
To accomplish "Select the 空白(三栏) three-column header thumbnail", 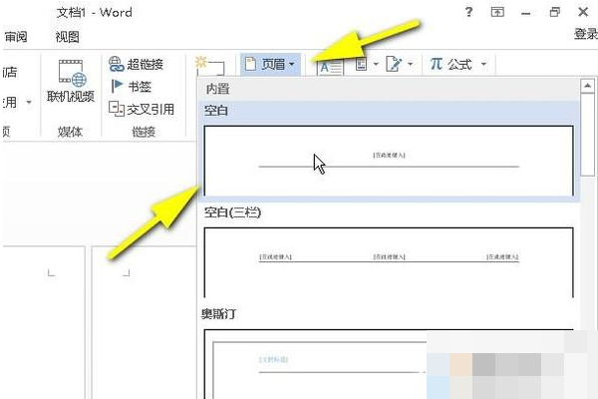I will [x=389, y=262].
